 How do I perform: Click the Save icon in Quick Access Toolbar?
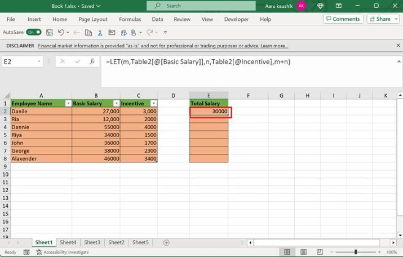tap(48, 33)
